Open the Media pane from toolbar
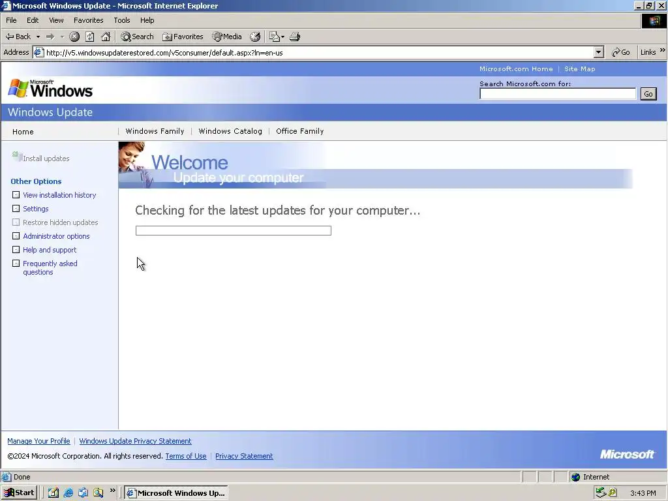Screen dimensions: 668x501 227,37
